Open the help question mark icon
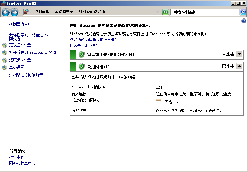This screenshot has height=172, width=248. click(244, 21)
